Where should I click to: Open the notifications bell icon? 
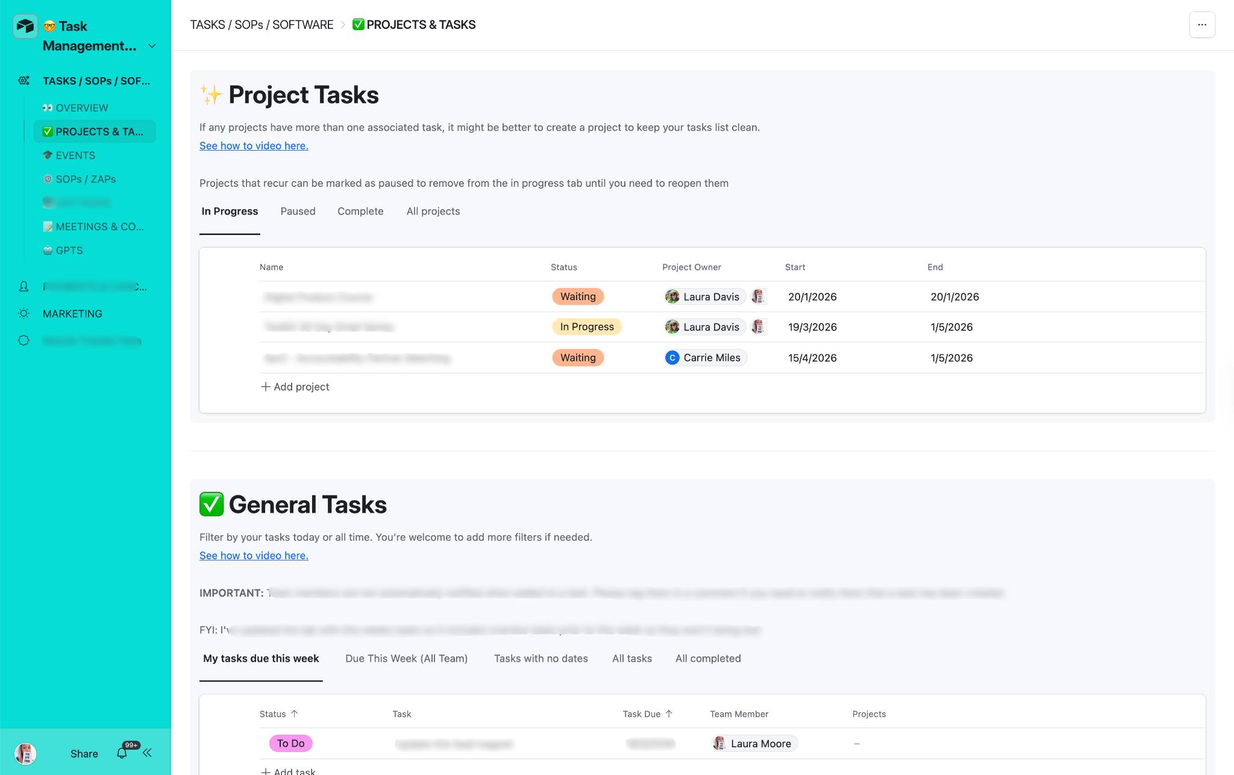[122, 753]
